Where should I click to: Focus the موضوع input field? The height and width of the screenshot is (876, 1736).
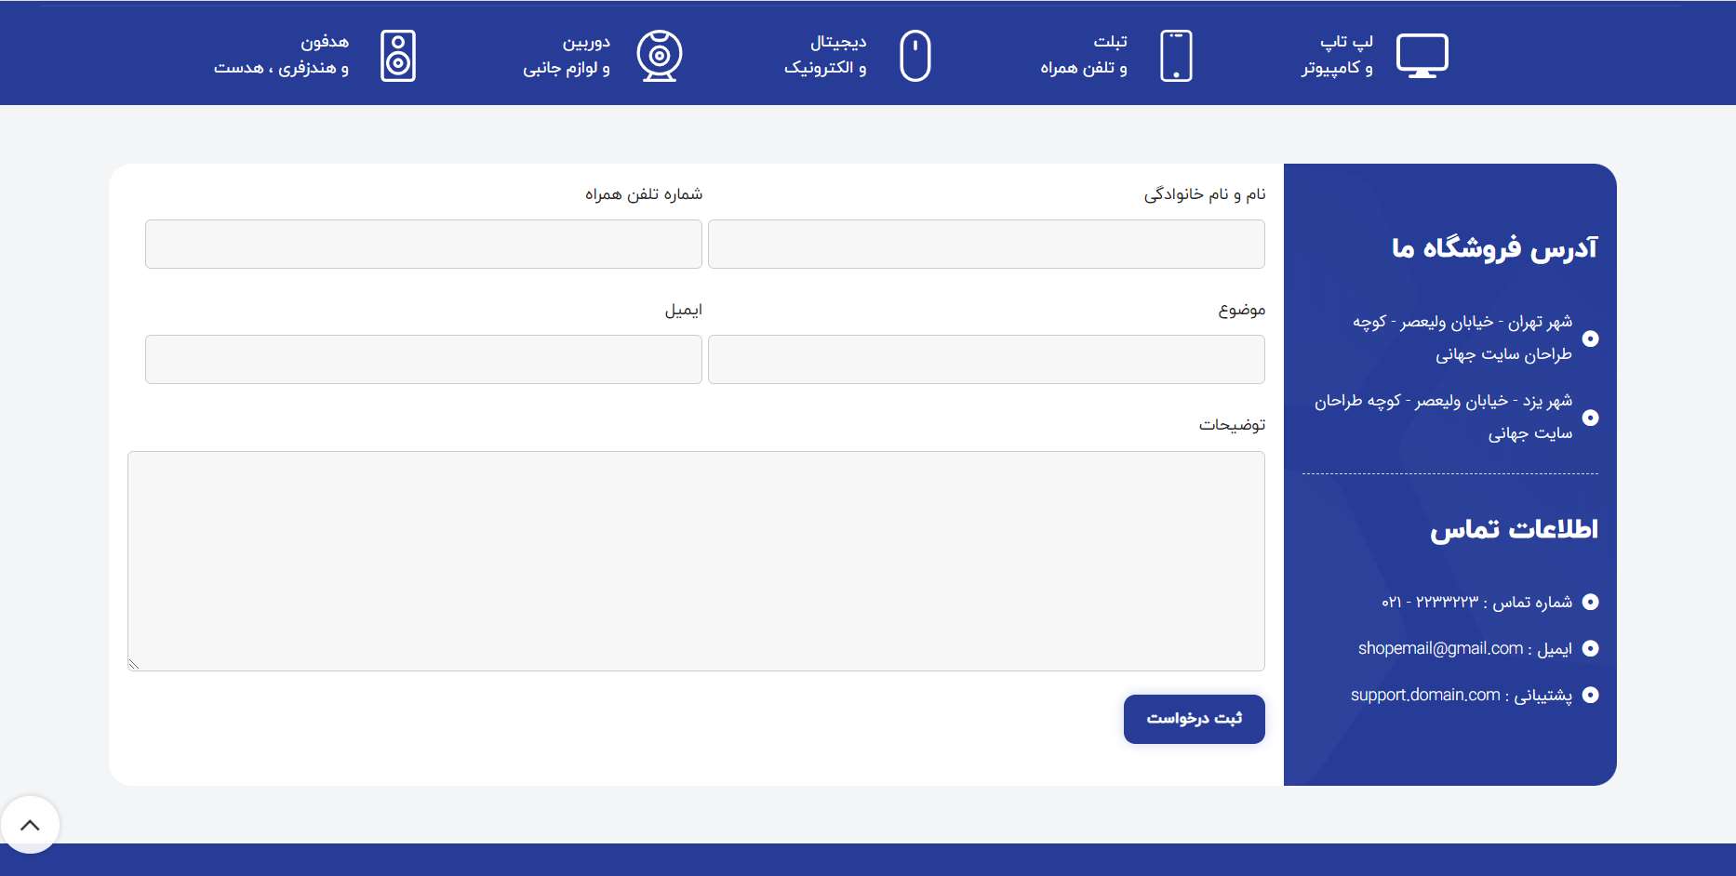pyautogui.click(x=986, y=359)
